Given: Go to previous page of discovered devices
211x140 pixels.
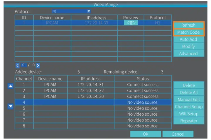Looking at the screenshot, I should (x=18, y=65).
